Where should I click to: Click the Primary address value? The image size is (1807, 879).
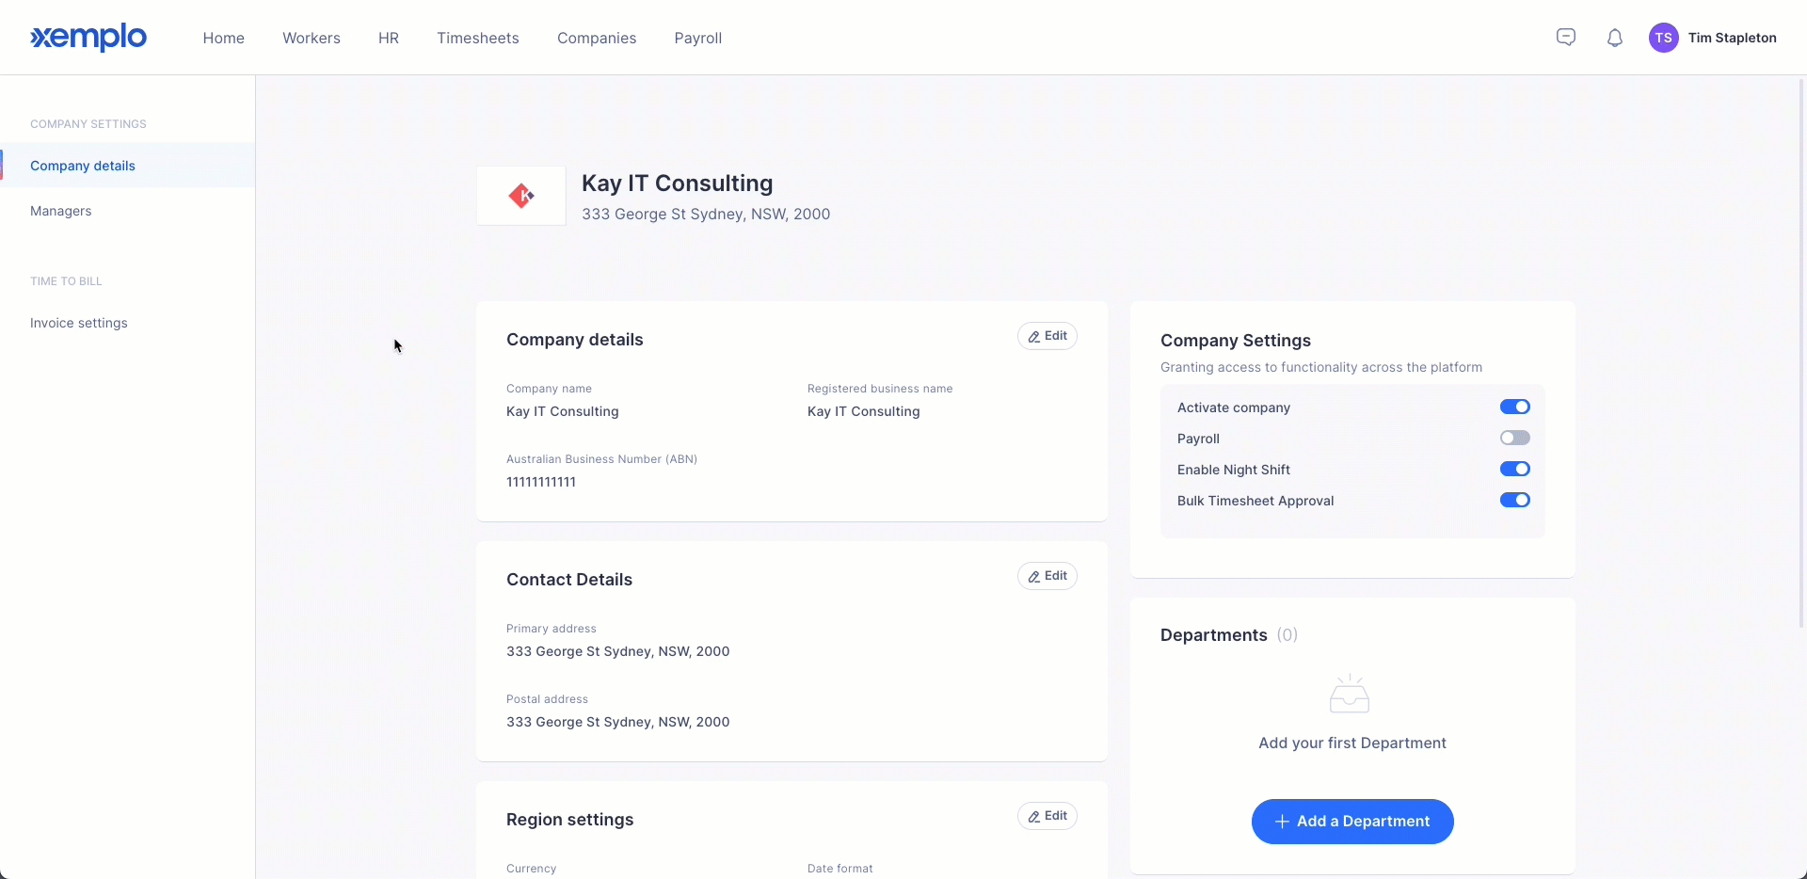(x=617, y=651)
